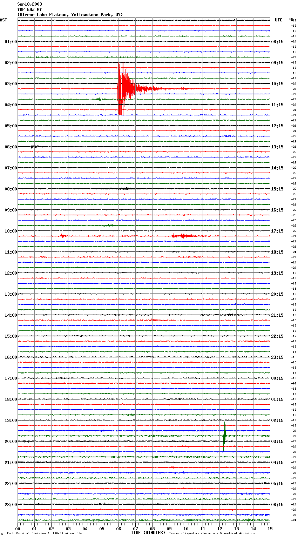Click the 00 minute tick label
298x538 pixels.
pyautogui.click(x=18, y=529)
